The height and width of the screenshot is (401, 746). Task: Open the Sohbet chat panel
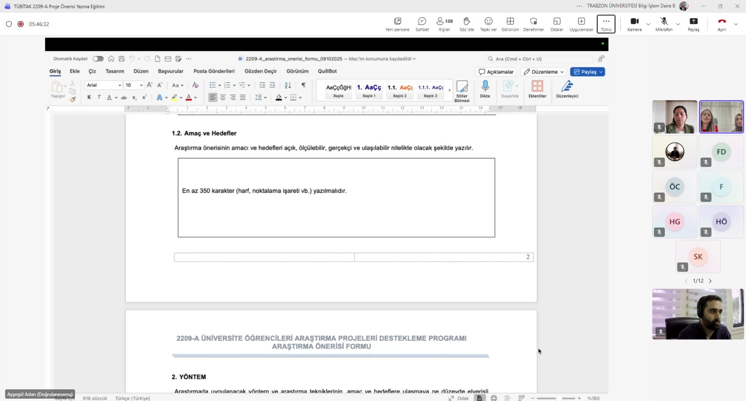pos(422,24)
